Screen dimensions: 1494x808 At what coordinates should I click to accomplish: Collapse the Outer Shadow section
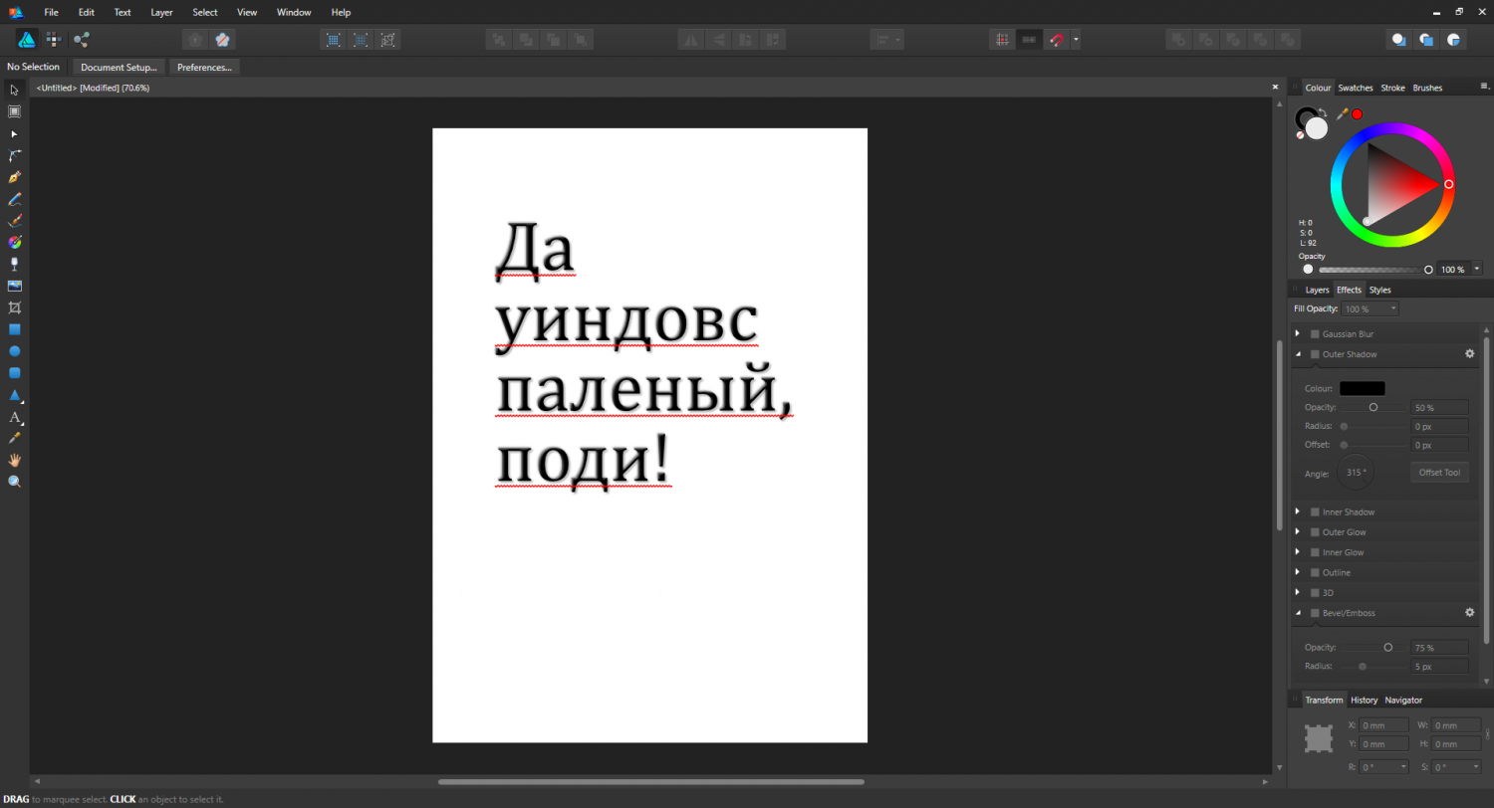point(1298,354)
